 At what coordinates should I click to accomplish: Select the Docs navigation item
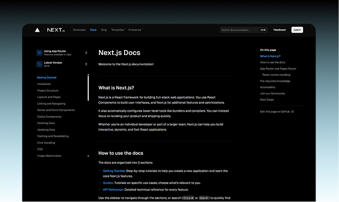[93, 30]
